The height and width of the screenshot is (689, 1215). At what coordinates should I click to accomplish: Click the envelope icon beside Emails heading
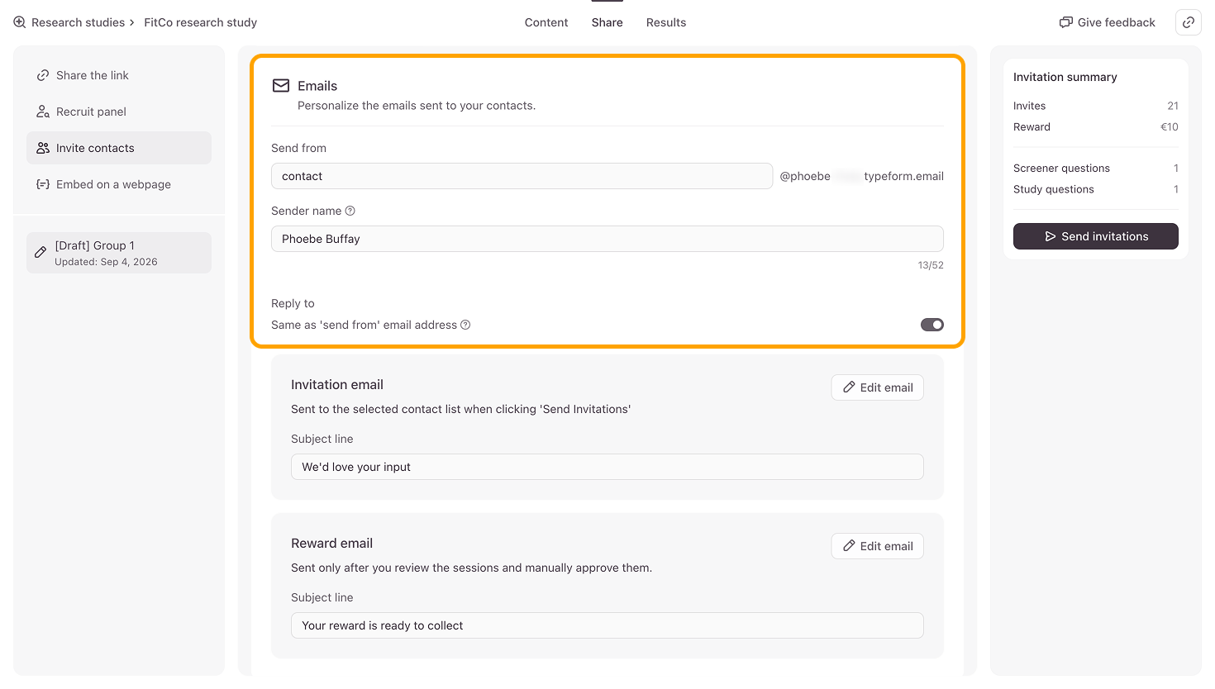click(281, 86)
